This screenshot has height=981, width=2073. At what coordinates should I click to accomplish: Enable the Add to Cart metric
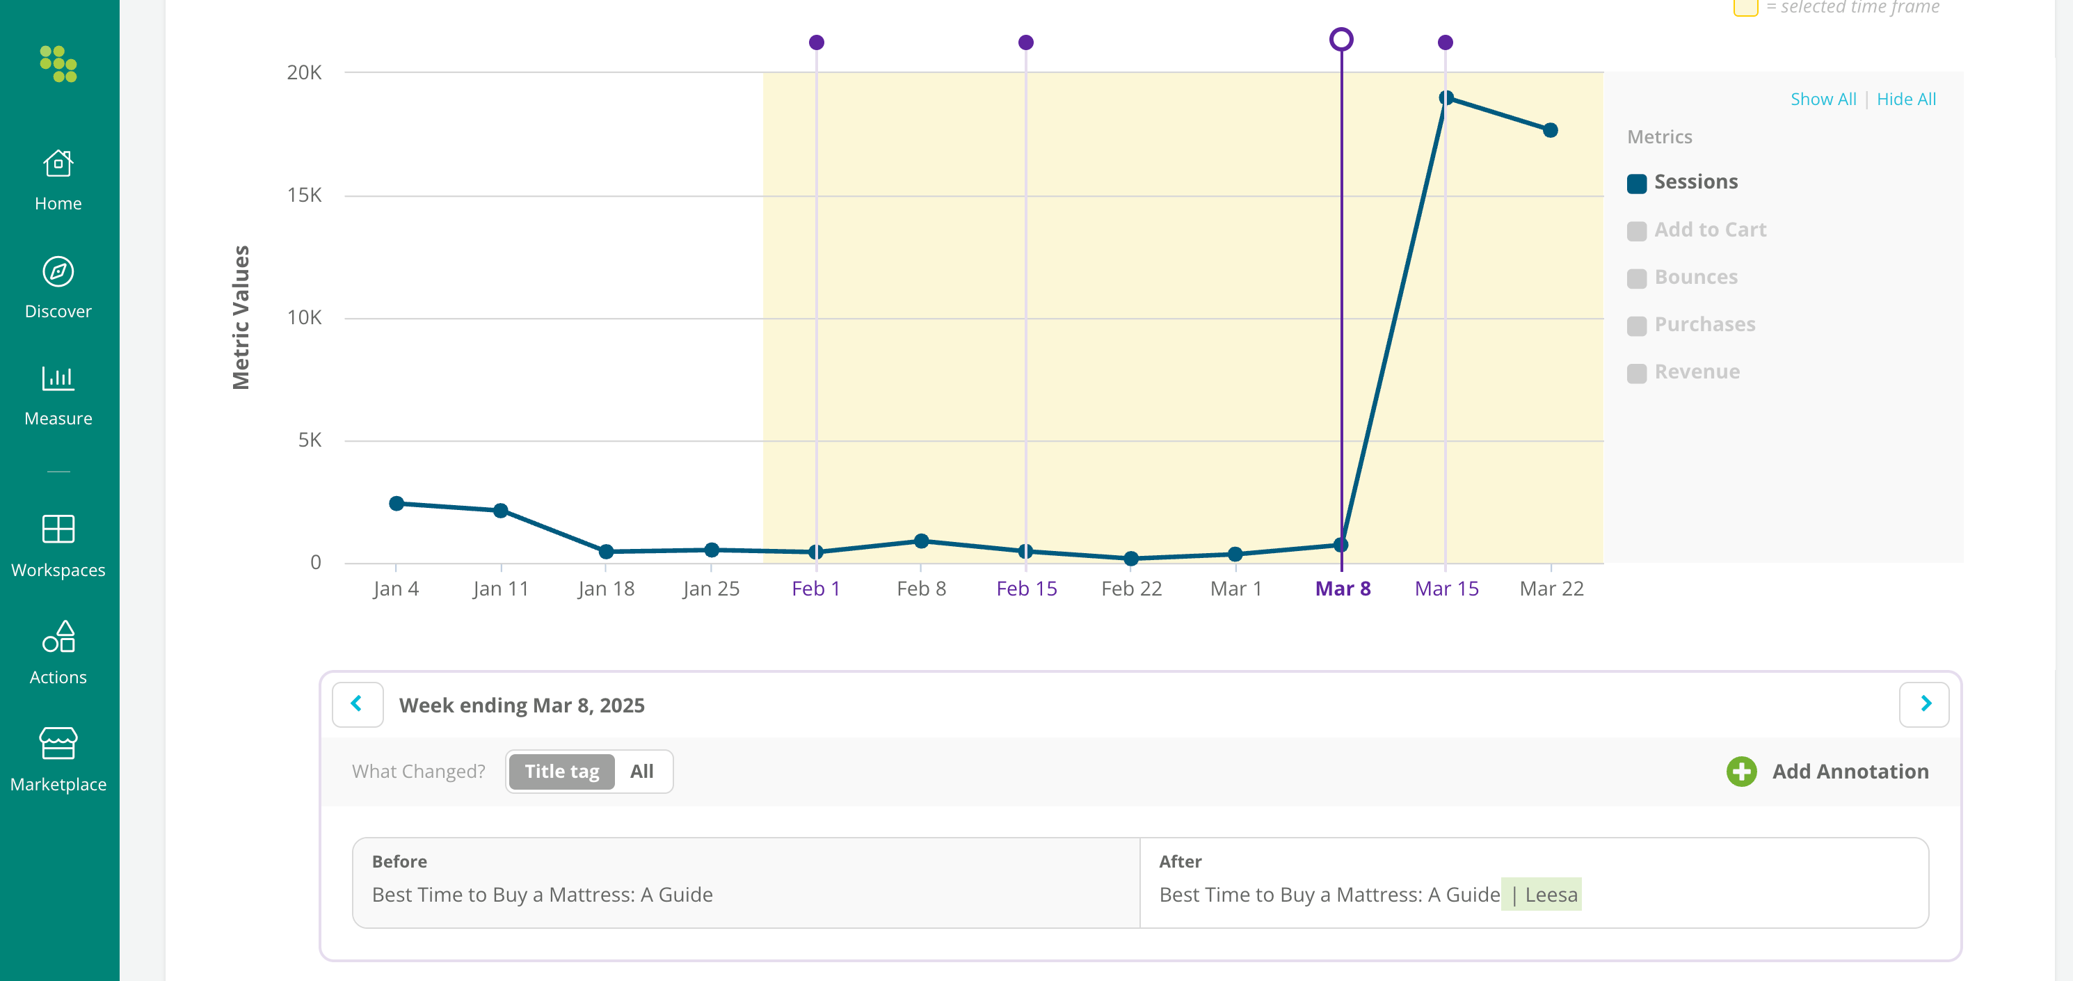tap(1636, 231)
